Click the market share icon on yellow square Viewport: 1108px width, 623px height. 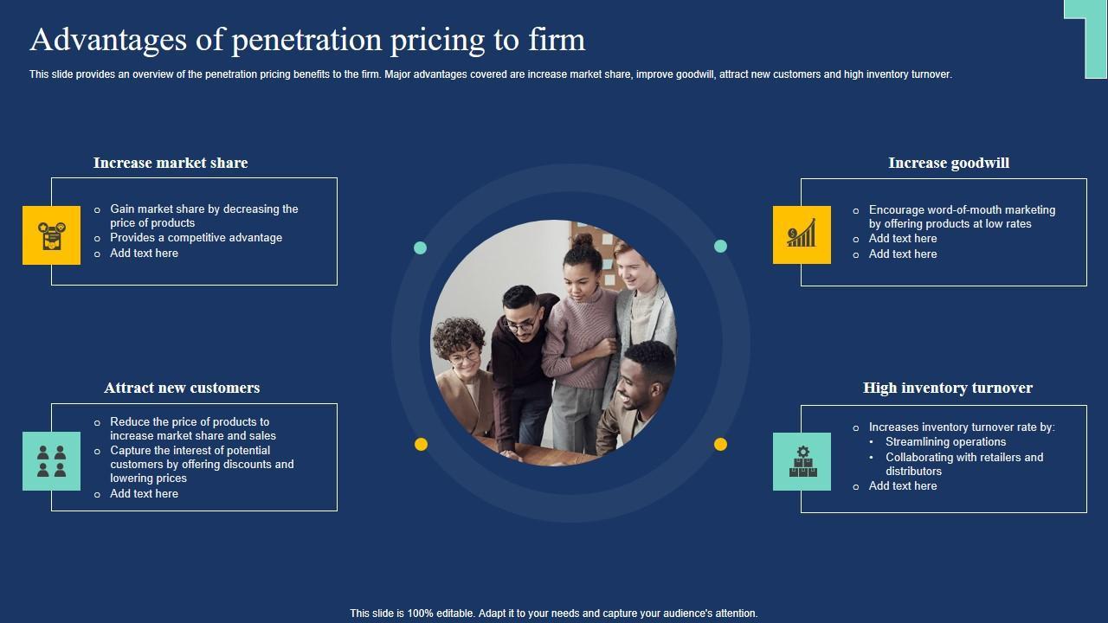(51, 235)
